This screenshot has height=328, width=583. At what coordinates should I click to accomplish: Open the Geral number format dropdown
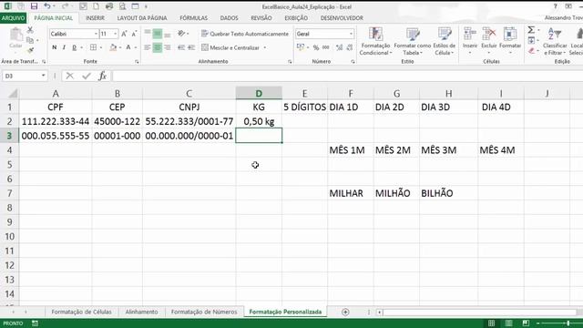click(351, 34)
